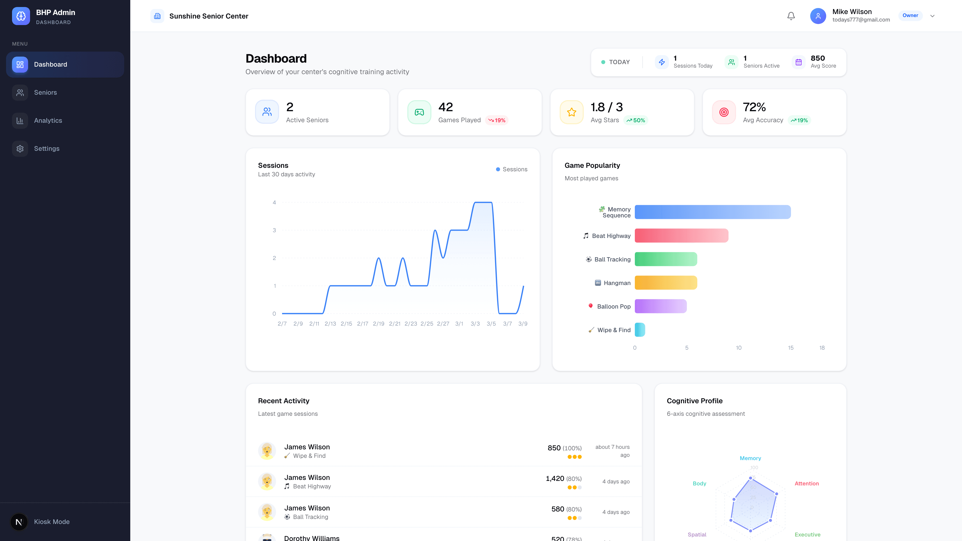
Task: Expand the account dropdown chevron
Action: pos(932,16)
